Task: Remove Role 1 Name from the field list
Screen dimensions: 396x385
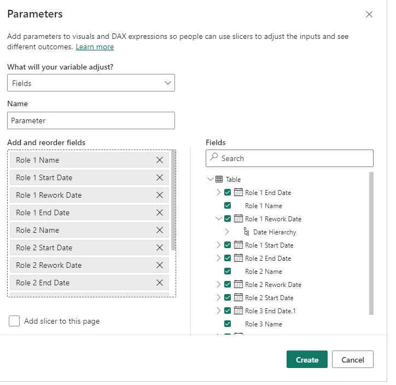Action: pyautogui.click(x=160, y=160)
